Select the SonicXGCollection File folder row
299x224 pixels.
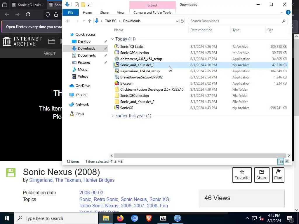pyautogui.click(x=200, y=96)
